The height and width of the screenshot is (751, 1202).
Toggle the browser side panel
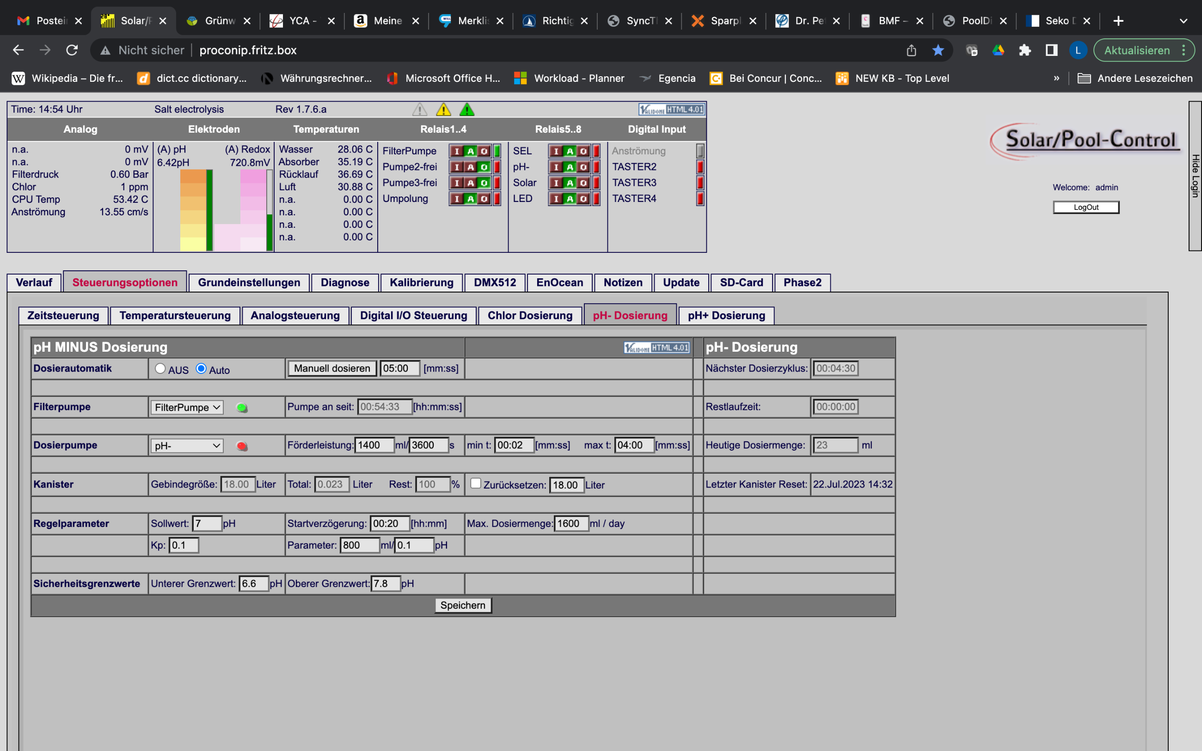click(x=1051, y=50)
